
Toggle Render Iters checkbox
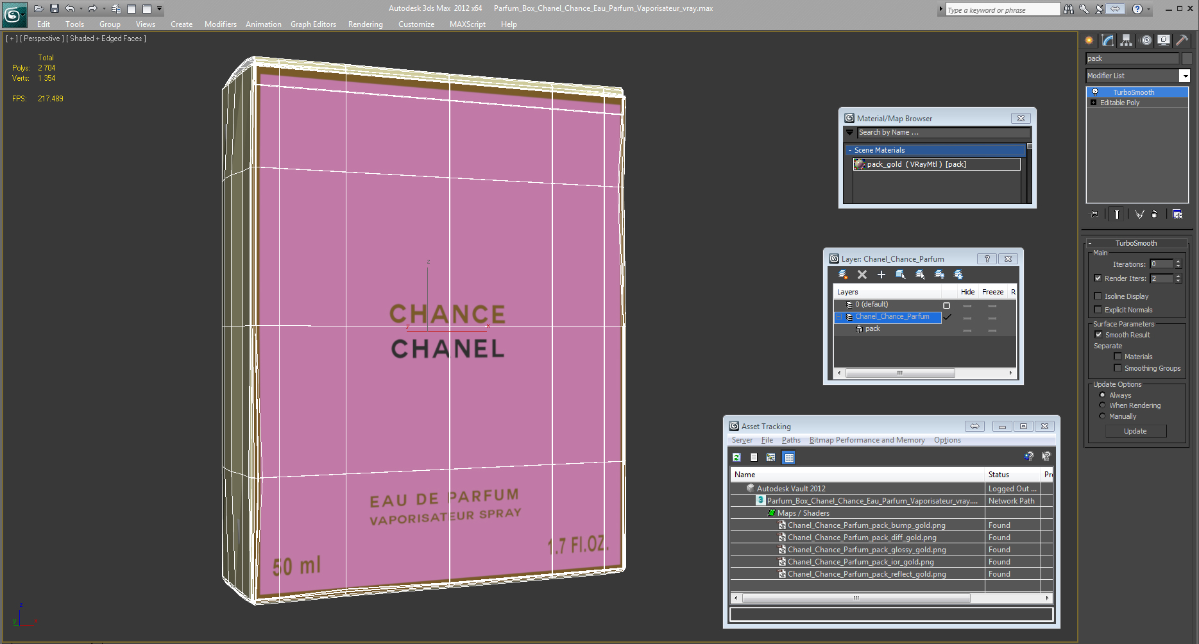[1098, 278]
